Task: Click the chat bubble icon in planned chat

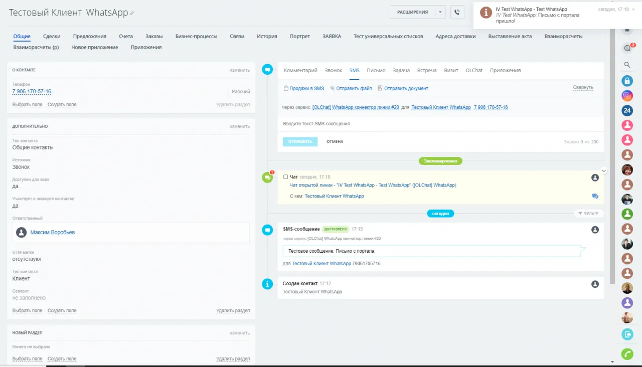Action: point(595,197)
